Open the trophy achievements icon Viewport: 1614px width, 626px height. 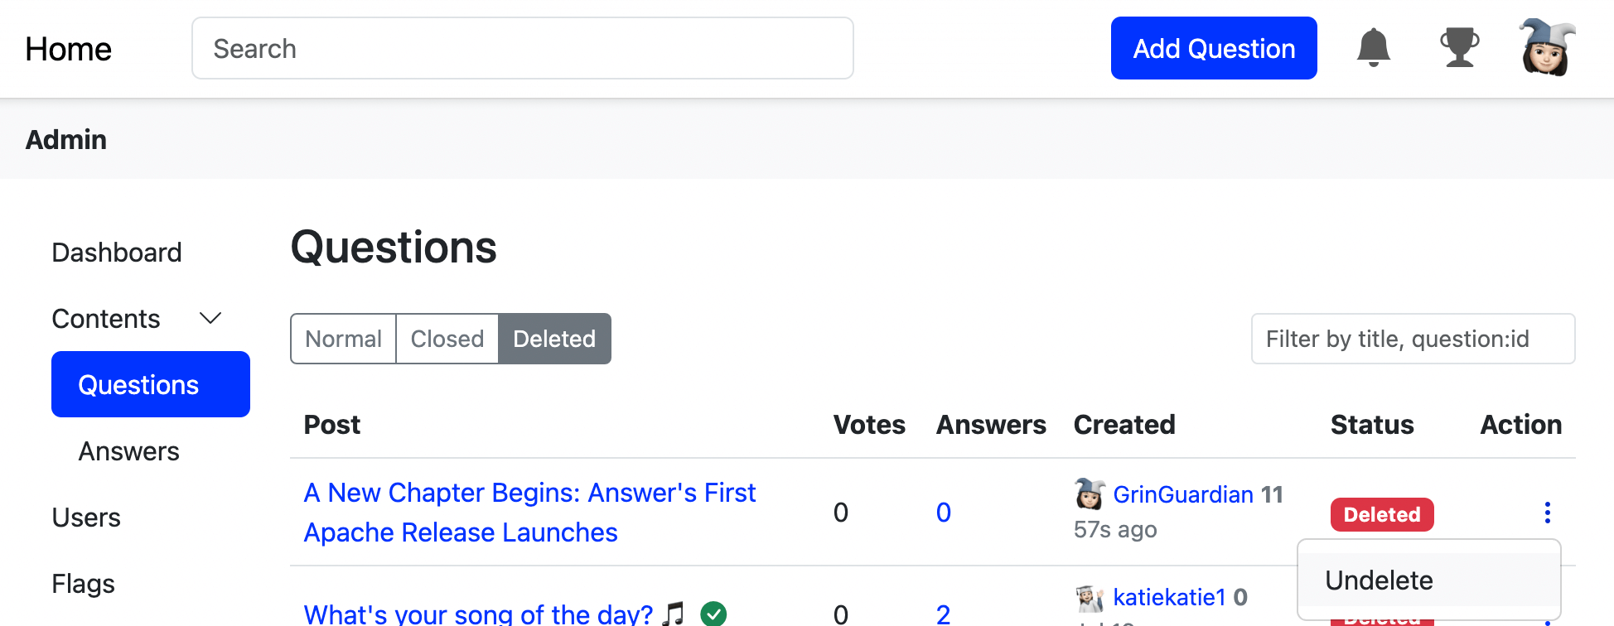(1459, 47)
